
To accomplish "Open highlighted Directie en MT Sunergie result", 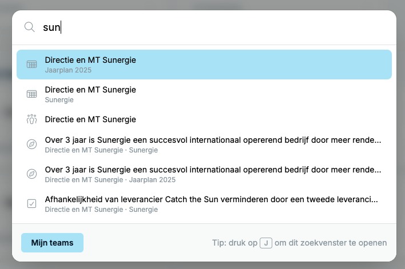I will [x=204, y=65].
